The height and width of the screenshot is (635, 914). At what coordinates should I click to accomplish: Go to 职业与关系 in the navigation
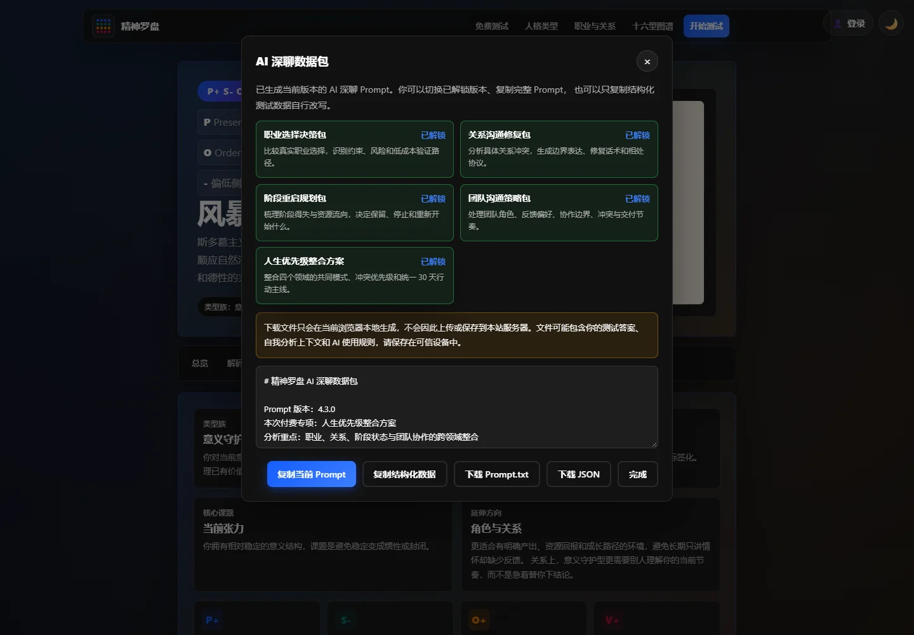point(595,26)
